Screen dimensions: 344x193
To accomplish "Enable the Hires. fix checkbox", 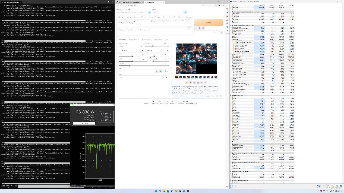I will pyautogui.click(x=121, y=51).
